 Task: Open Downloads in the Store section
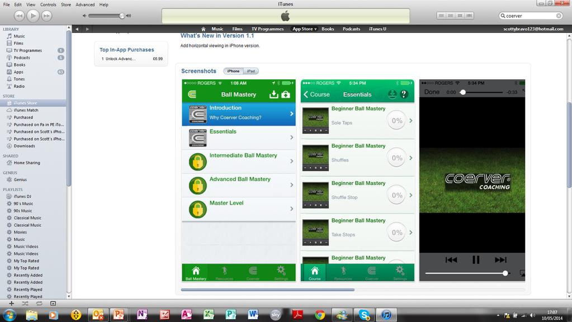[25, 146]
